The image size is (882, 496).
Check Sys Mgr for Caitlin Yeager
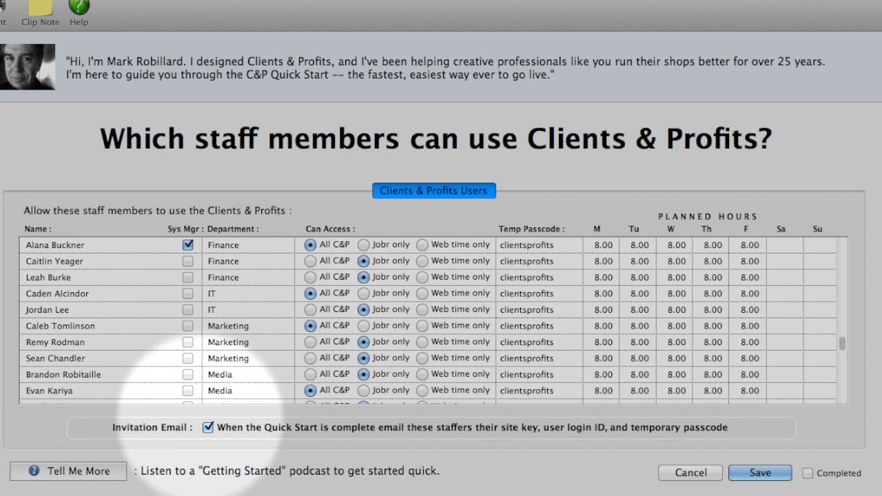tap(188, 261)
